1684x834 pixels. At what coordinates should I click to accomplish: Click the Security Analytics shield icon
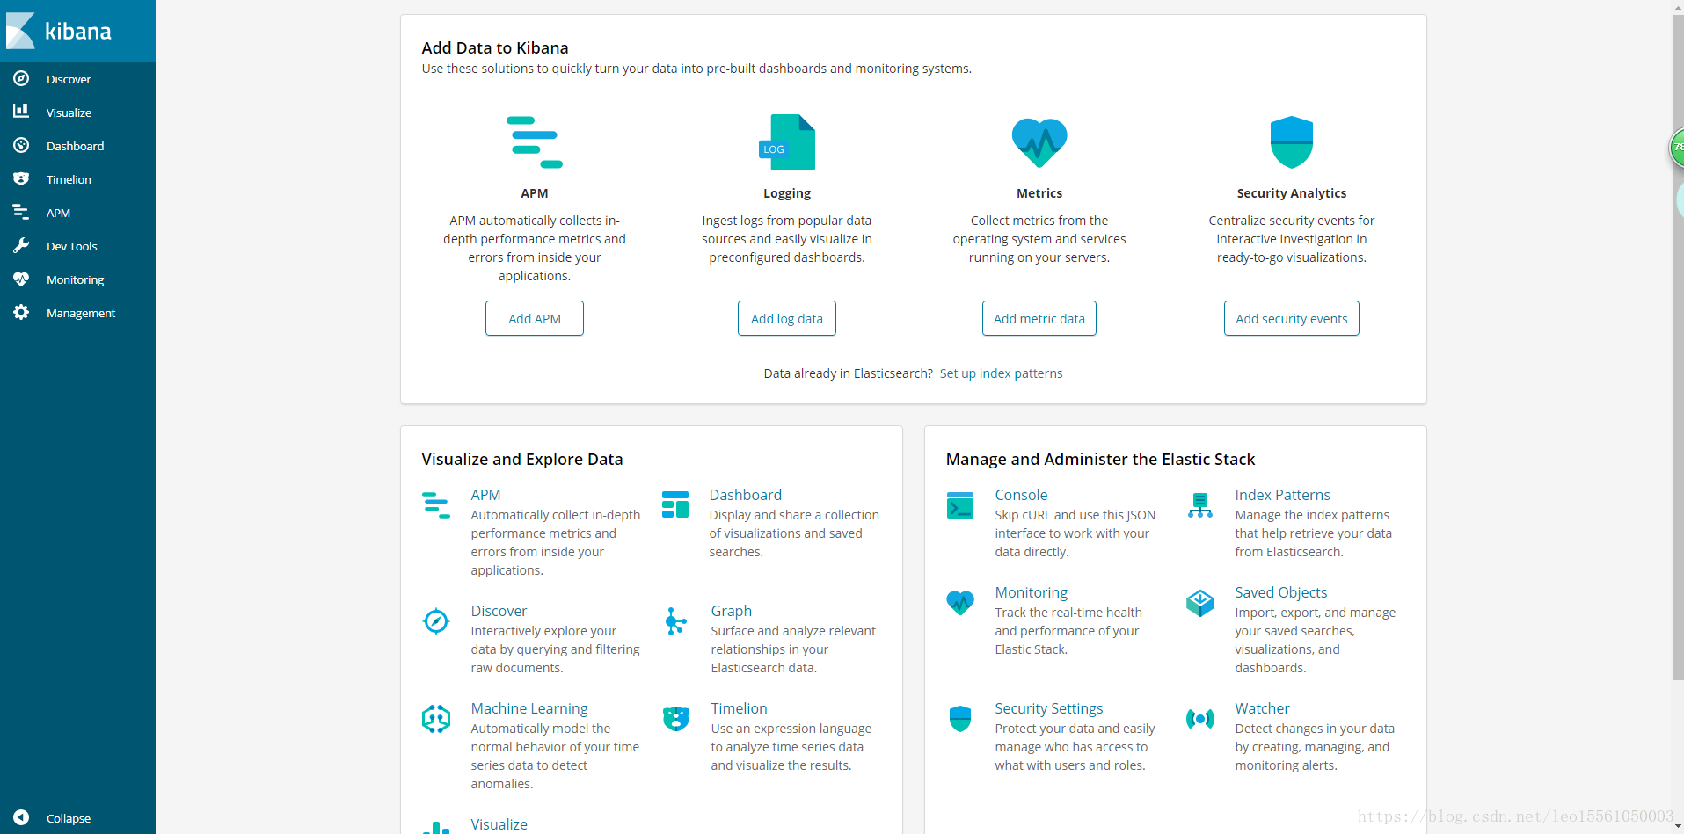(1292, 142)
